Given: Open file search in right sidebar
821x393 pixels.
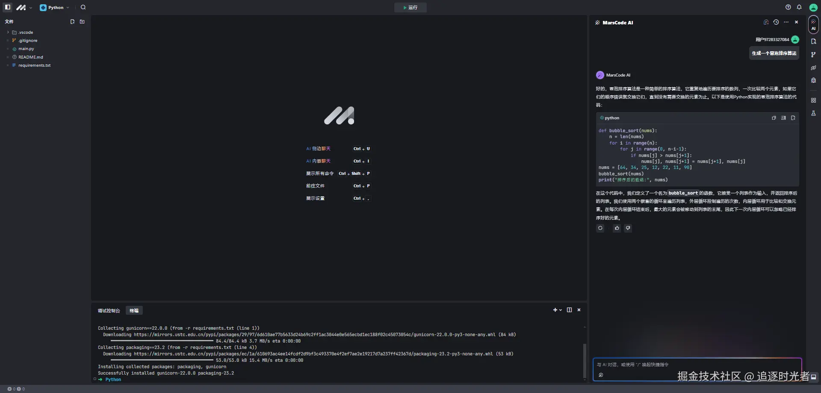Looking at the screenshot, I should 813,41.
